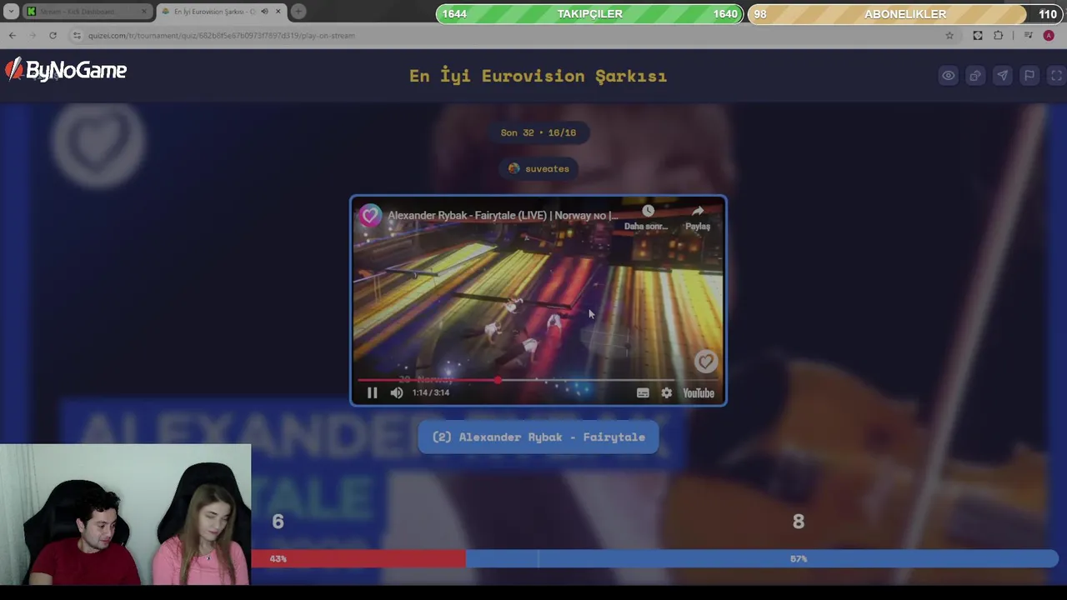Open the Eurovision channel avatar in player
Image resolution: width=1067 pixels, height=600 pixels.
coord(369,216)
